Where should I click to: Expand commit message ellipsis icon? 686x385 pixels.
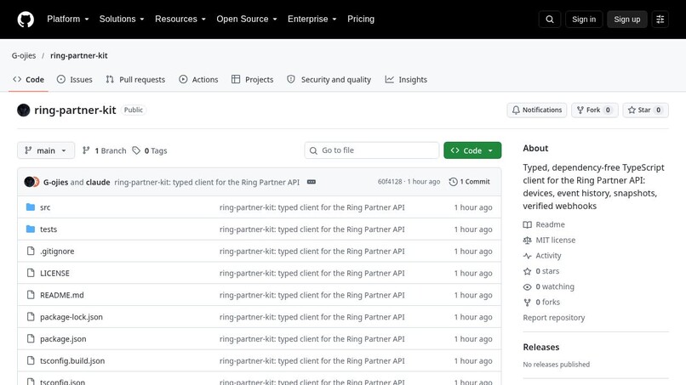pos(311,182)
